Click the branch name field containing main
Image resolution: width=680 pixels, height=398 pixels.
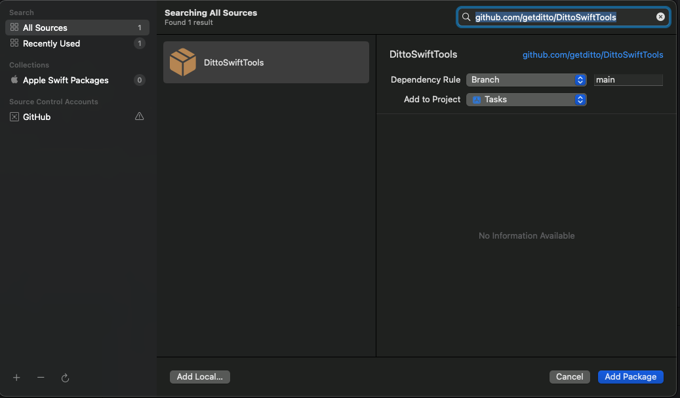coord(628,80)
